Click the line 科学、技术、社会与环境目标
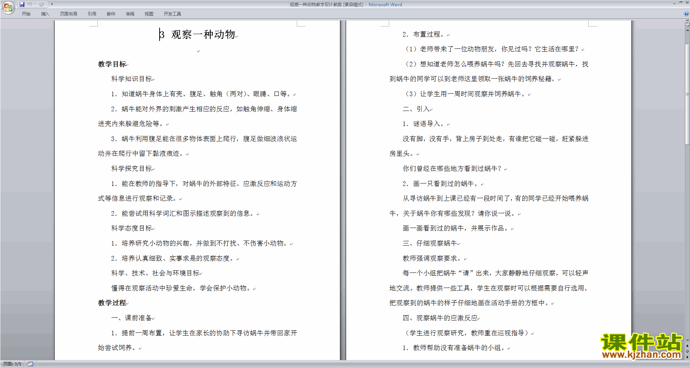The image size is (690, 368). (x=156, y=273)
